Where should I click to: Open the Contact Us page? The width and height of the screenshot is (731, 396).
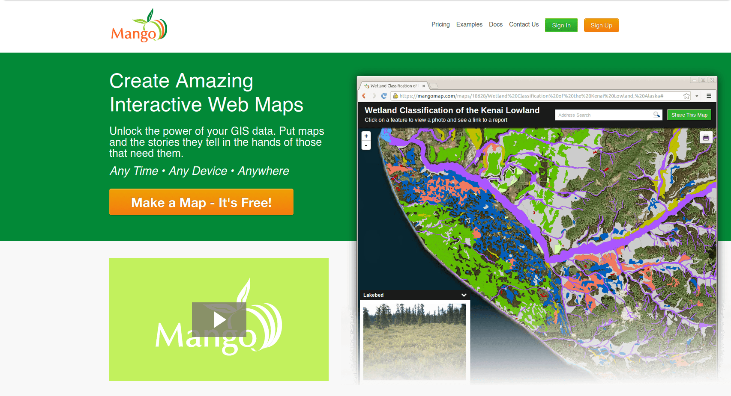524,24
